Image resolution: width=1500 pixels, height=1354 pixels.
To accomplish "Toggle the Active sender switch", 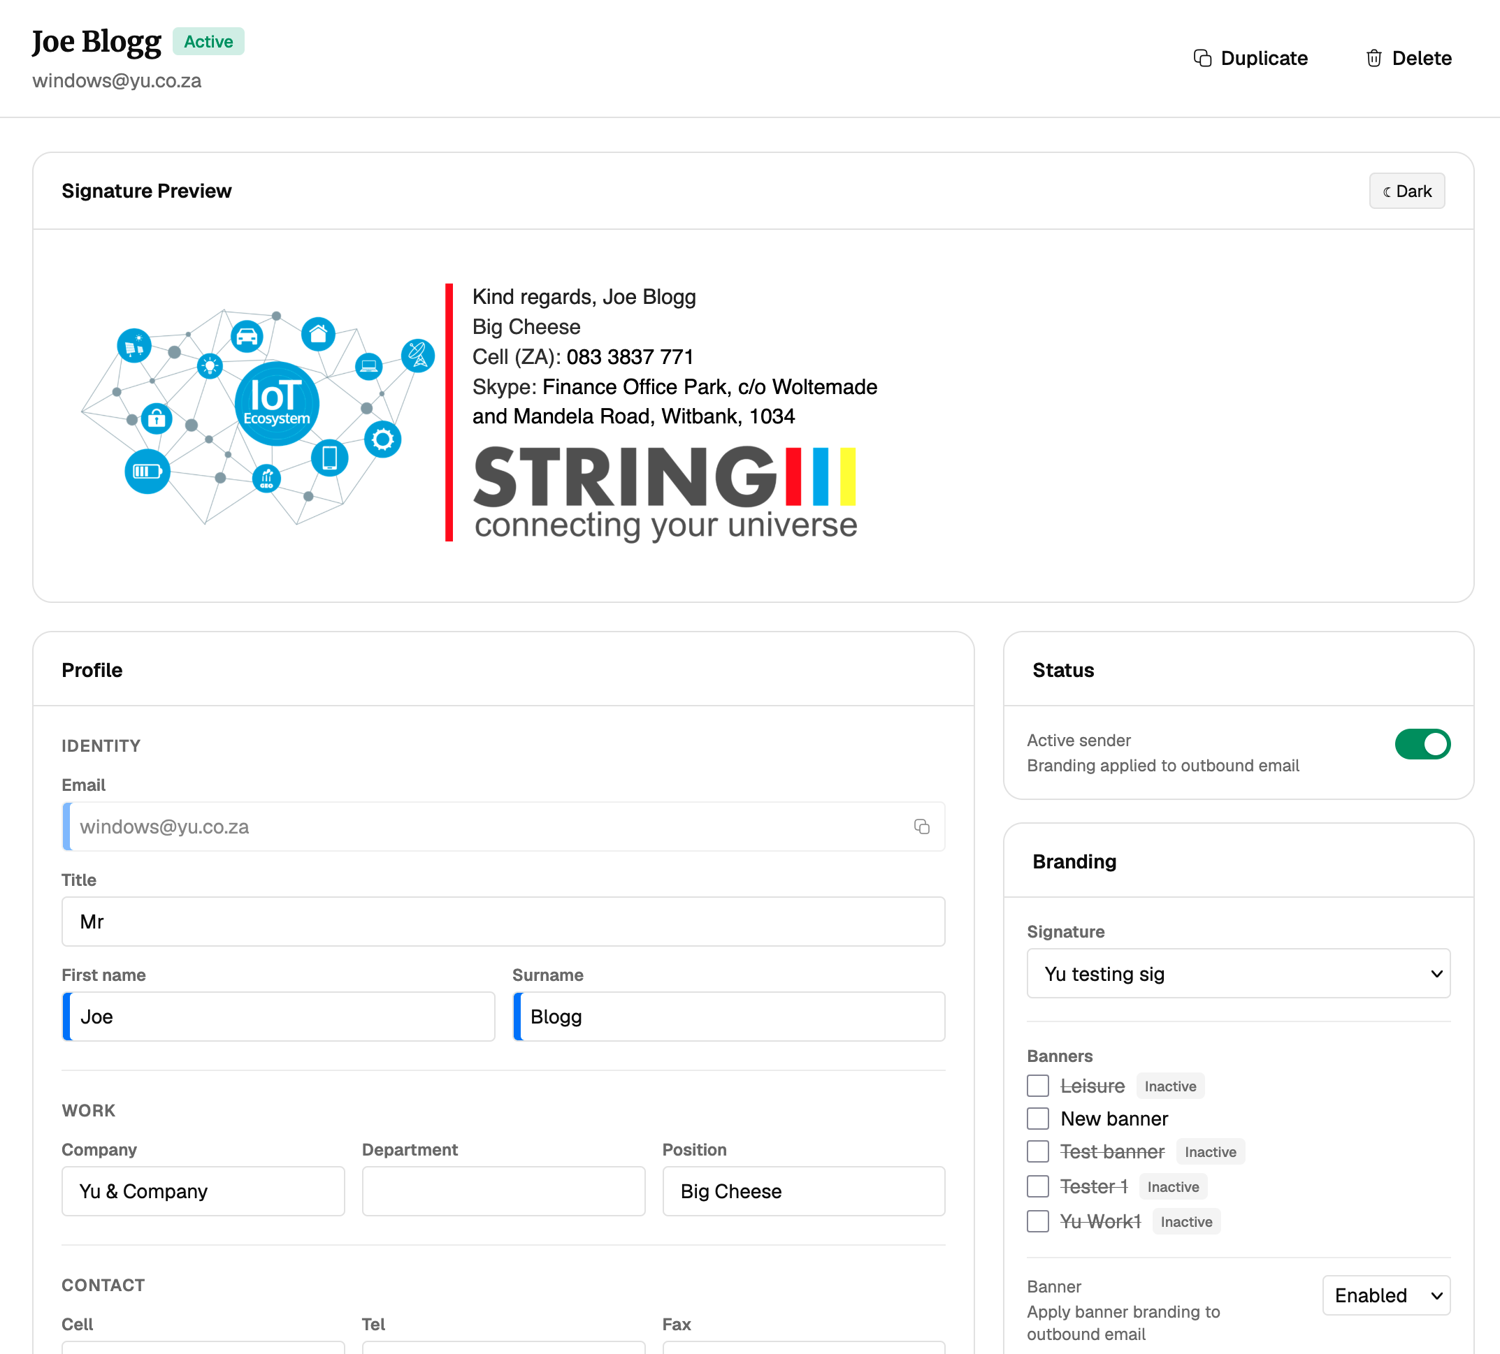I will pos(1422,744).
